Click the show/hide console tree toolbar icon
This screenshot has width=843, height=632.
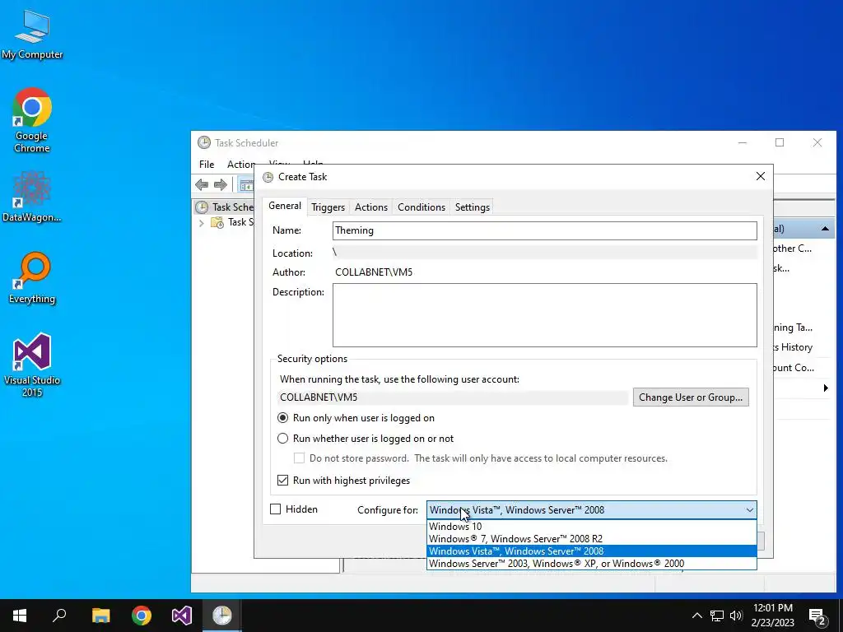pos(246,185)
